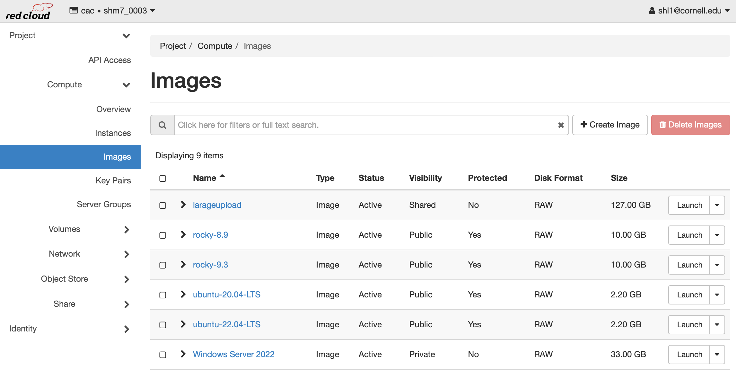Click the Red Cloud logo
The width and height of the screenshot is (736, 370).
[x=28, y=12]
